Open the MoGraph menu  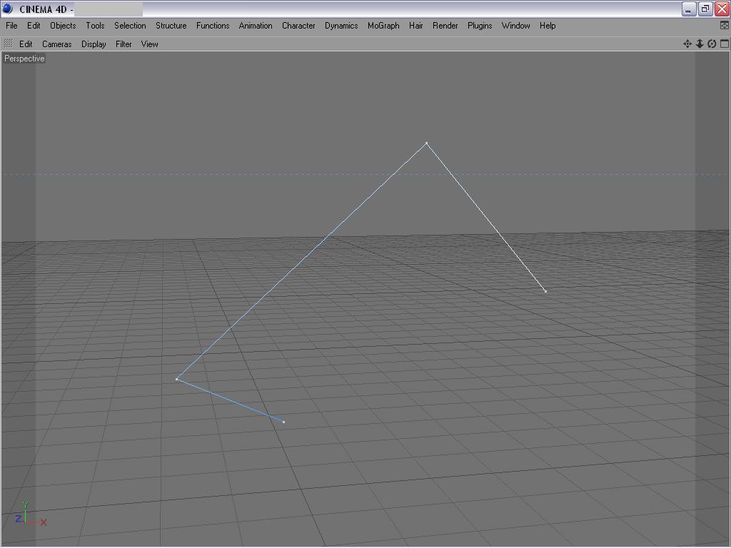point(383,26)
